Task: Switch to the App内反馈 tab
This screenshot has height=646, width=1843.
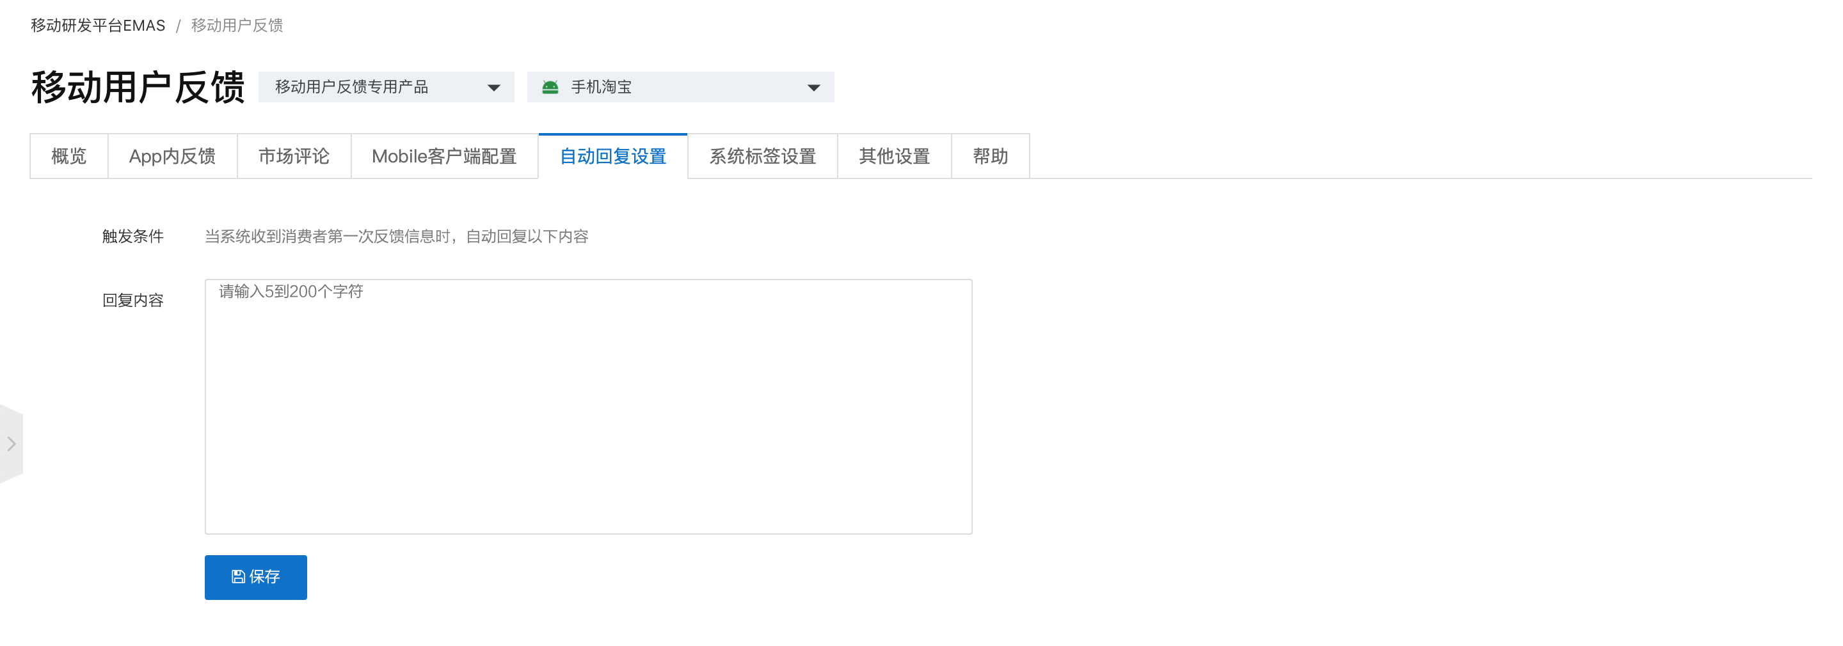Action: click(172, 156)
